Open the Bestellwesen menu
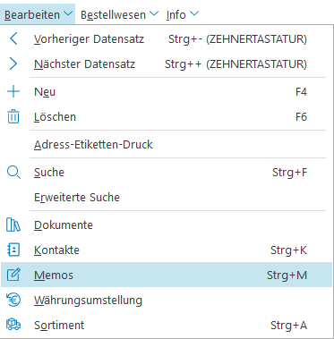The image size is (334, 339). pyautogui.click(x=113, y=14)
